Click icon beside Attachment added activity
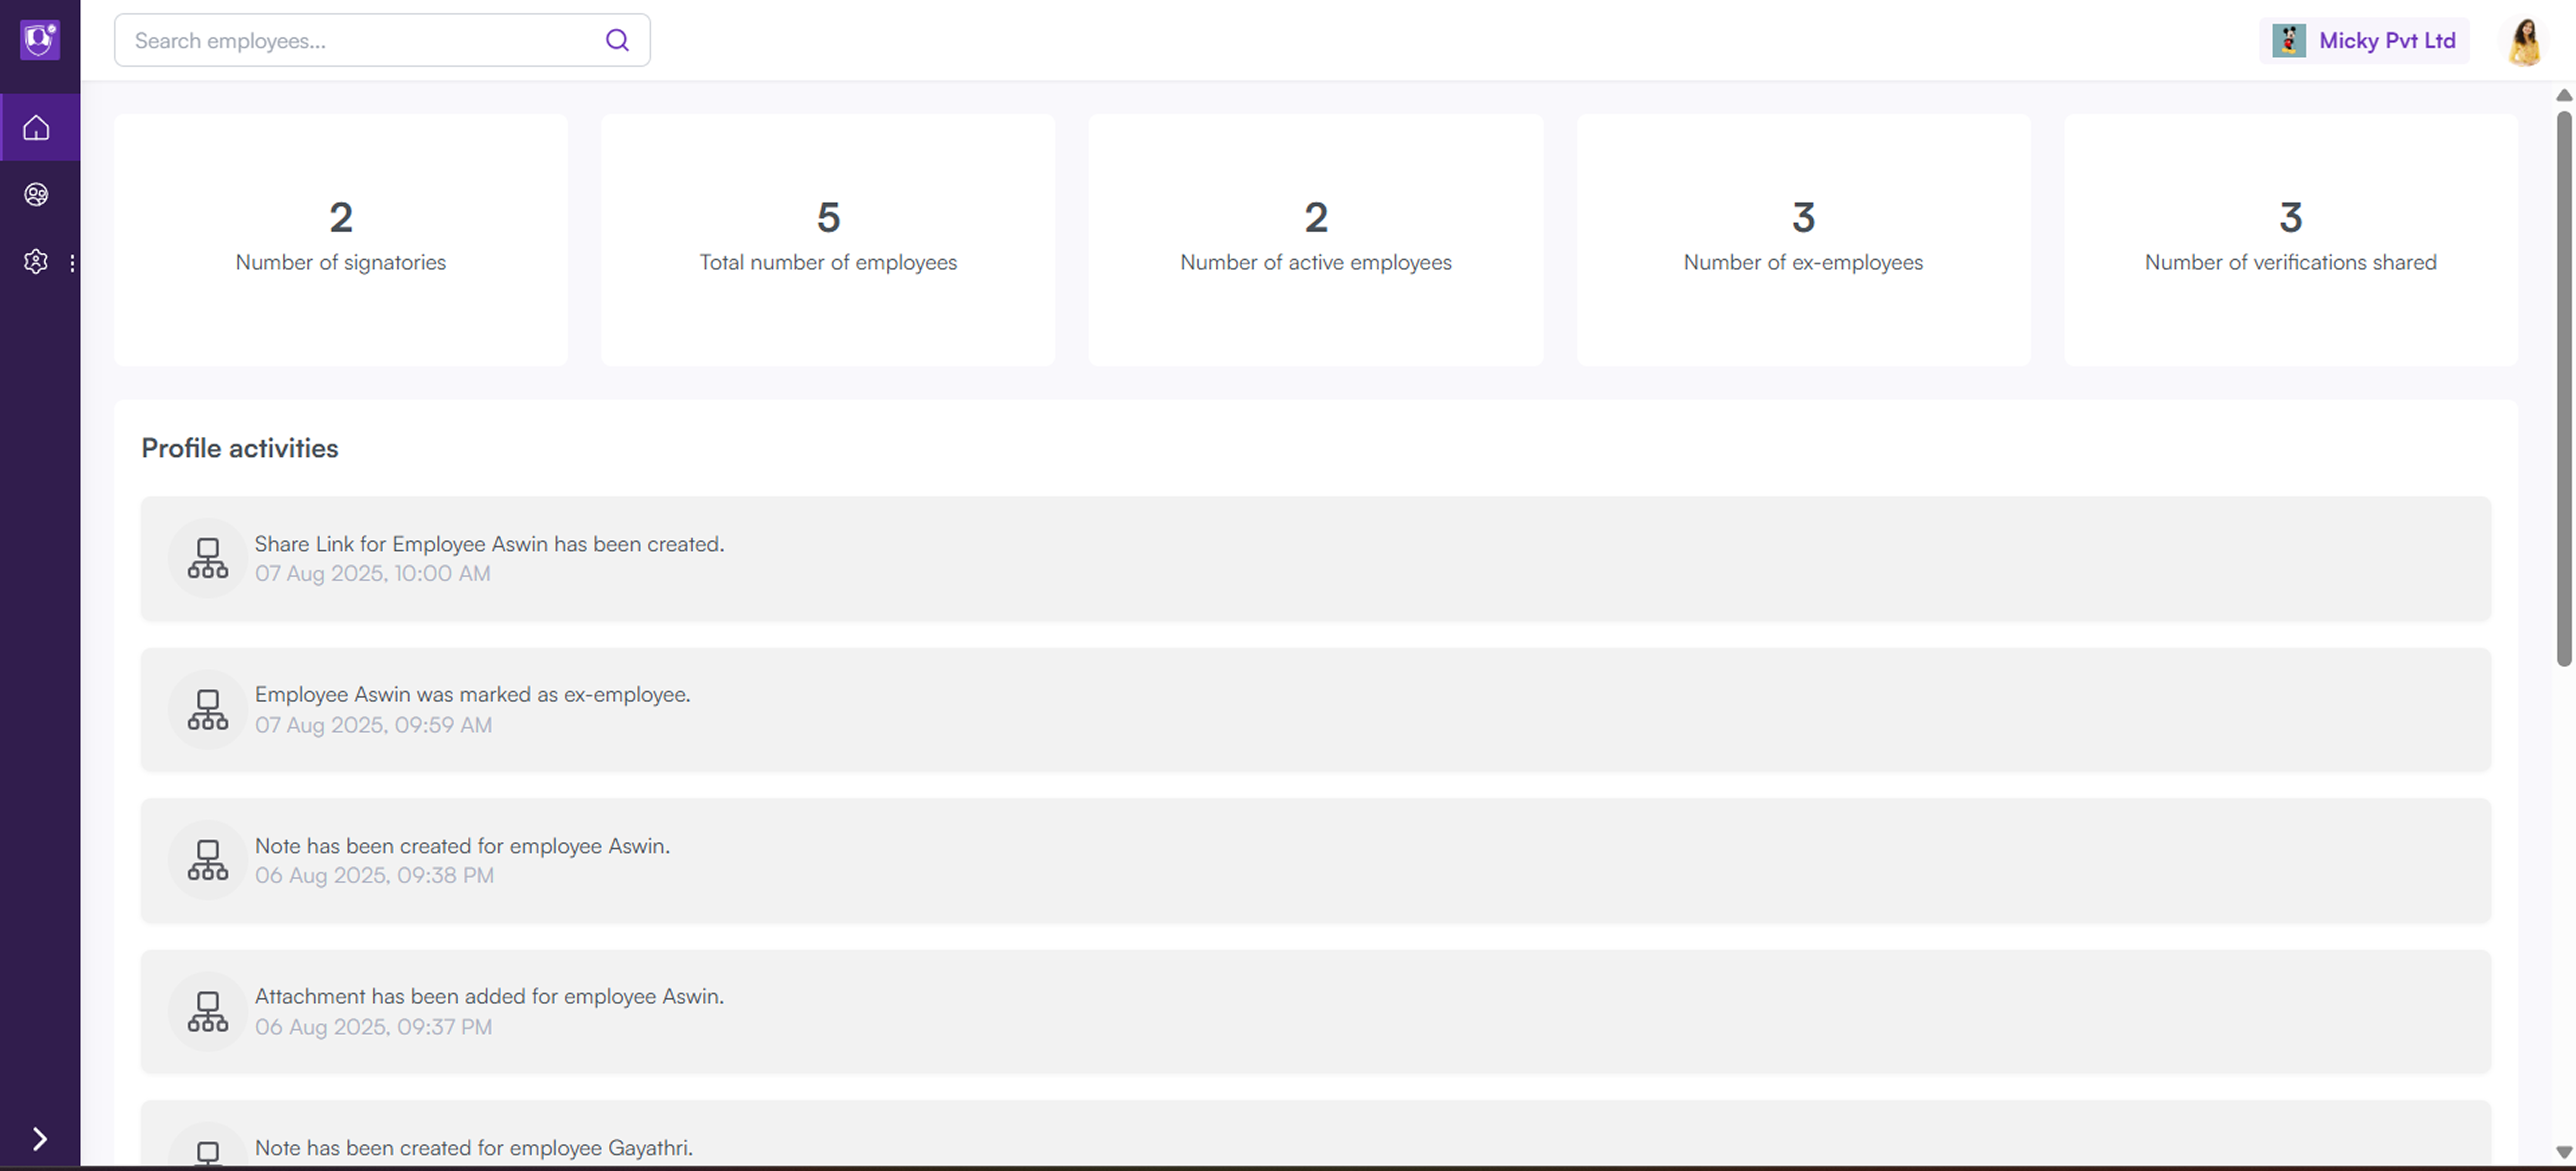The width and height of the screenshot is (2576, 1171). (x=208, y=1011)
